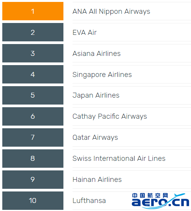191x211 pixels.
Task: Select the rank 8 box
Action: (x=33, y=159)
